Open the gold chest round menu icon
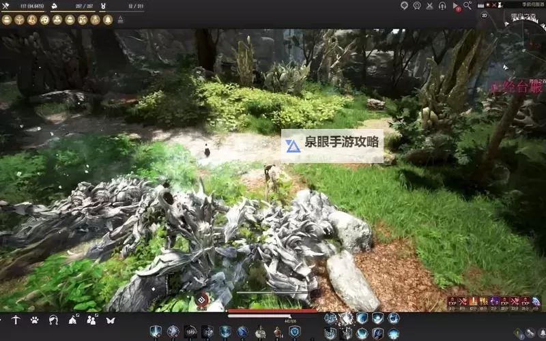Viewport: 546px width, 341px height. point(7,20)
